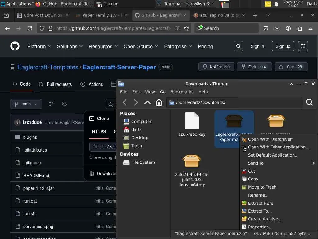Click Sign in link

[x=257, y=46]
